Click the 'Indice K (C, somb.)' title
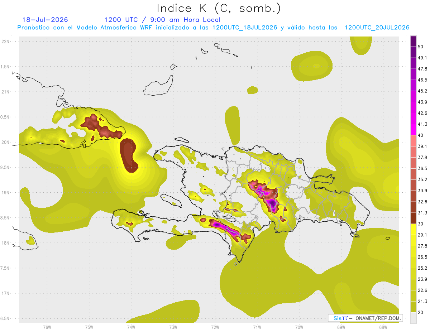The image size is (430, 332). (x=219, y=8)
